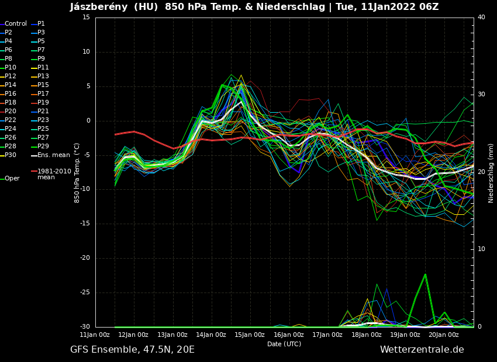Click the Ens. mean legend entry
Viewport: 497px width, 362px height.
coord(53,155)
